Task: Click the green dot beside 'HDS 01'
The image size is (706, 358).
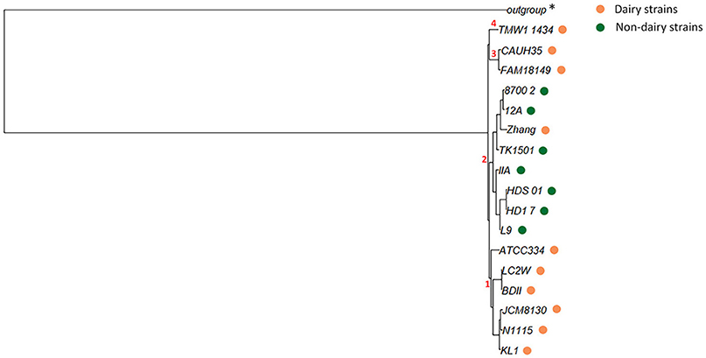Action: click(551, 191)
